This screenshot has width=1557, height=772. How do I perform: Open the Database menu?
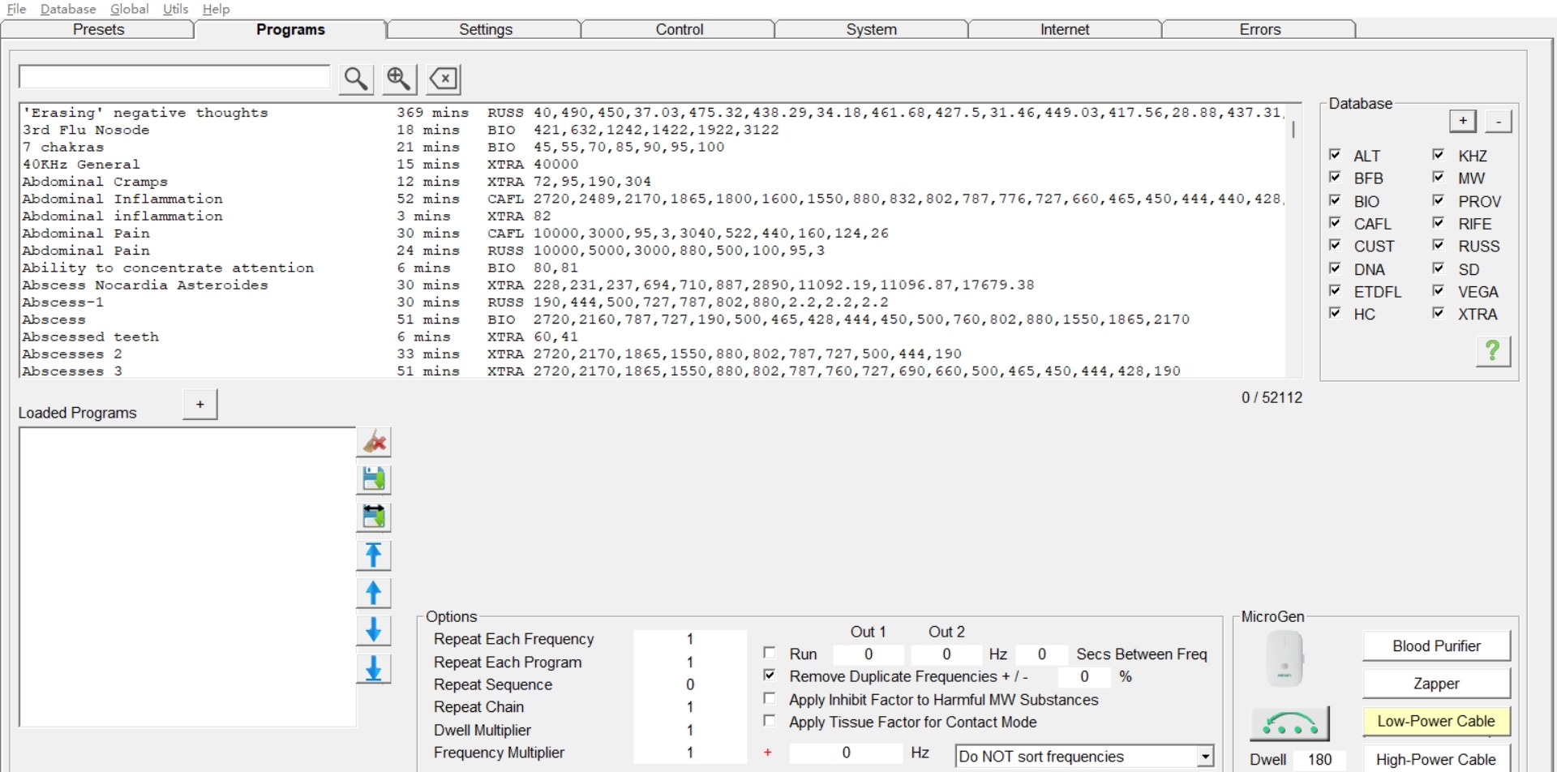tap(68, 9)
